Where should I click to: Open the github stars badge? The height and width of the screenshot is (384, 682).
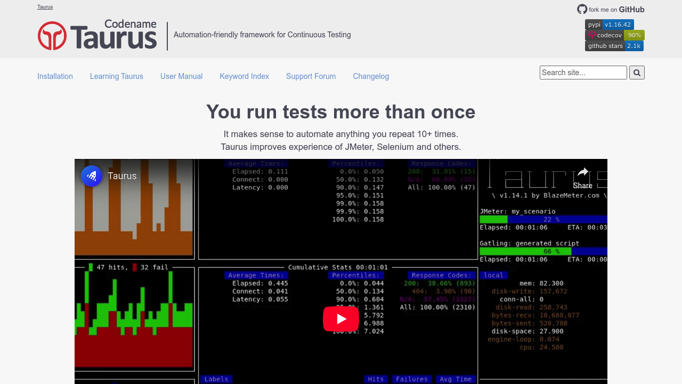(614, 46)
